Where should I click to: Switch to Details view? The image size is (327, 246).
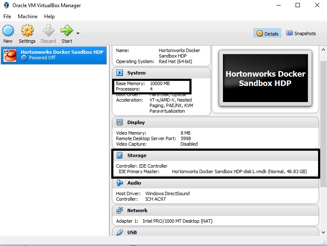[267, 33]
